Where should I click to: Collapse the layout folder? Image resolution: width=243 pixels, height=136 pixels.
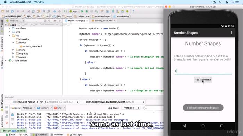coord(13,43)
